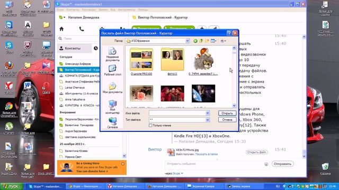Select contact Larisa Chernaya
Screen dimensions: 339x190
[75, 88]
